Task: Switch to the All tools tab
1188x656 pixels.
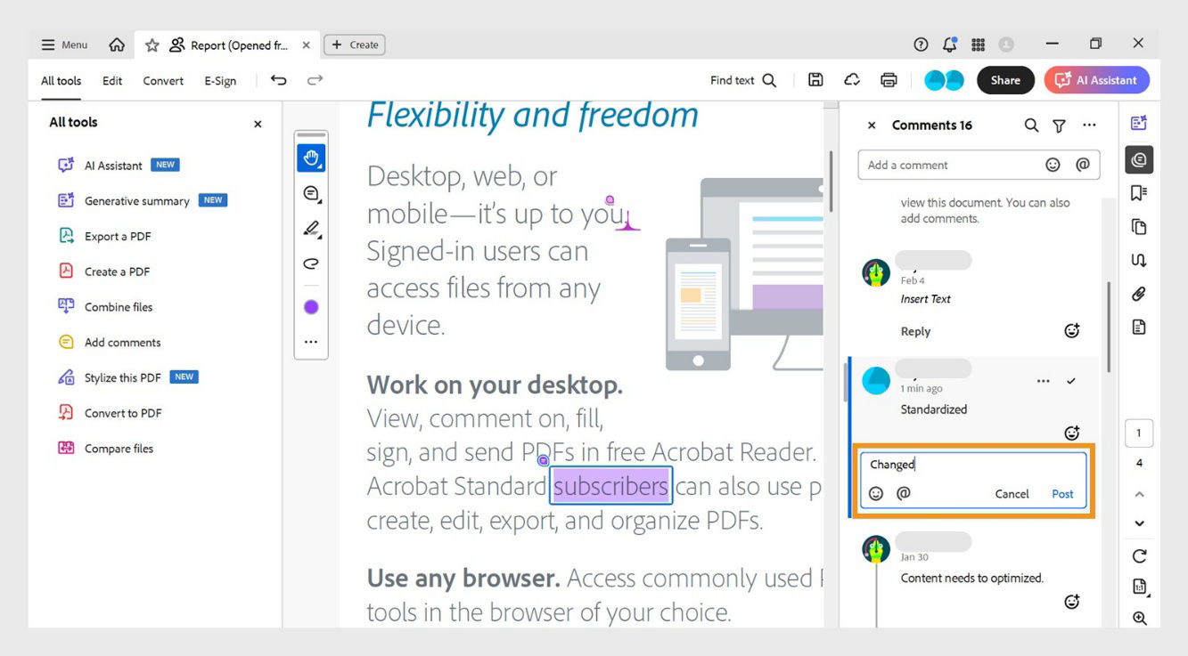Action: pyautogui.click(x=61, y=80)
